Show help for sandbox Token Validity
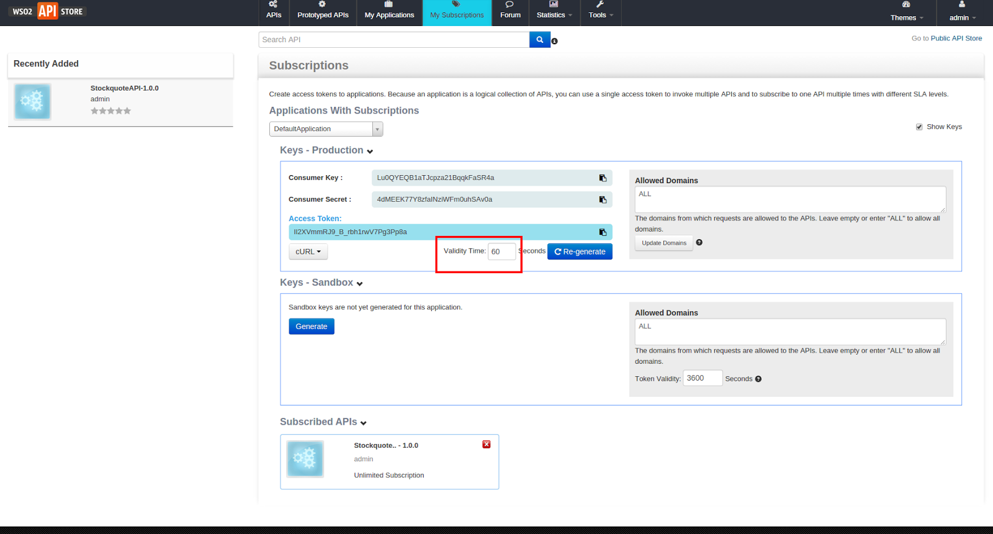The image size is (993, 534). [758, 379]
